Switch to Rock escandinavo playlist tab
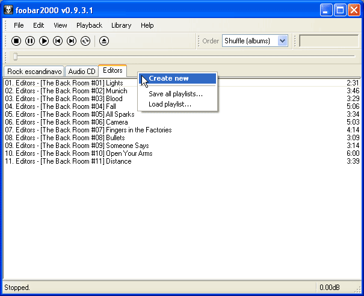Image resolution: width=364 pixels, height=296 pixels. (34, 71)
